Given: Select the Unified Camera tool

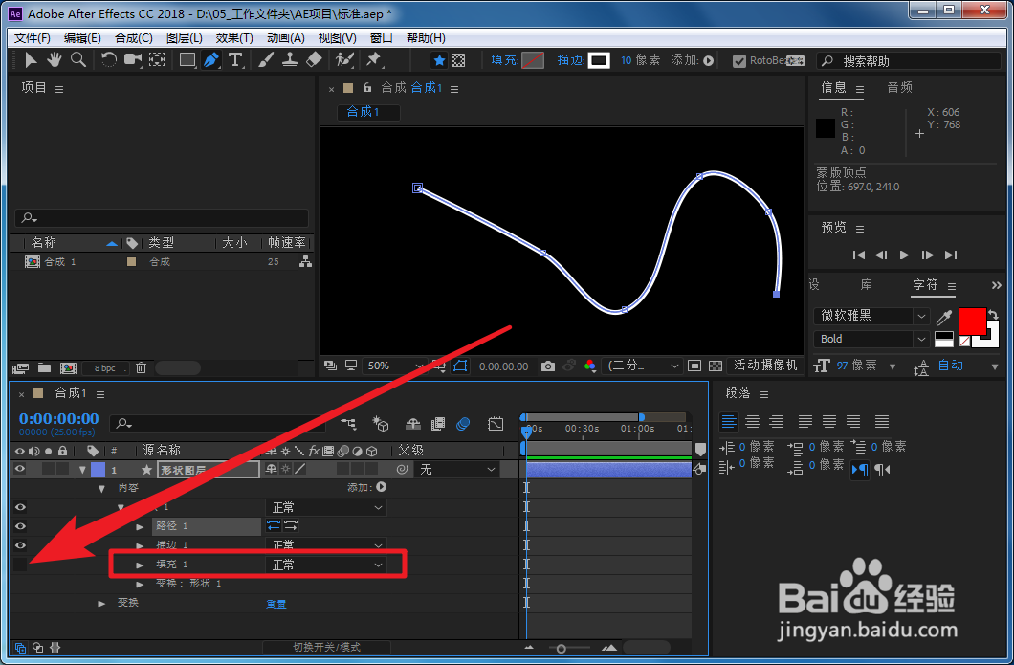Looking at the screenshot, I should pyautogui.click(x=133, y=60).
